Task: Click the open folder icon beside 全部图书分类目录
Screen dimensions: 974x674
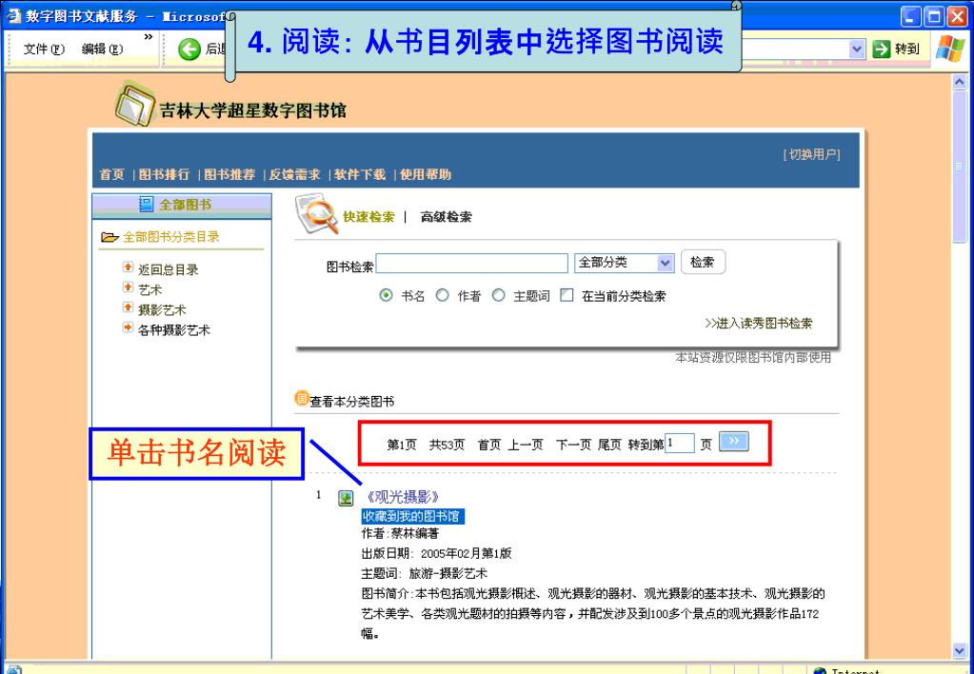Action: (109, 237)
